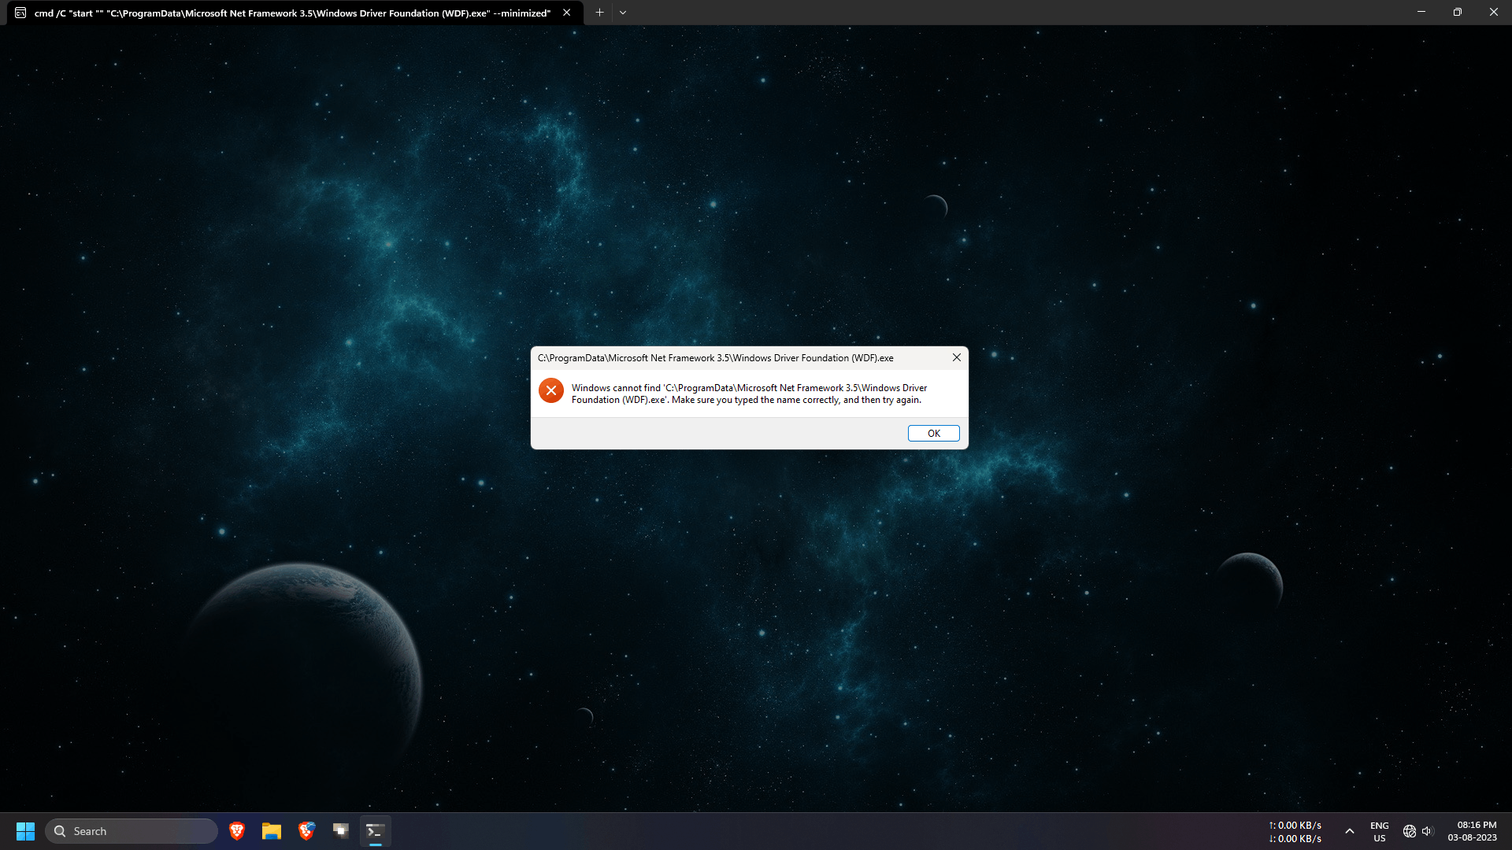The width and height of the screenshot is (1512, 850).
Task: Click the red error icon in dialog
Action: click(551, 390)
